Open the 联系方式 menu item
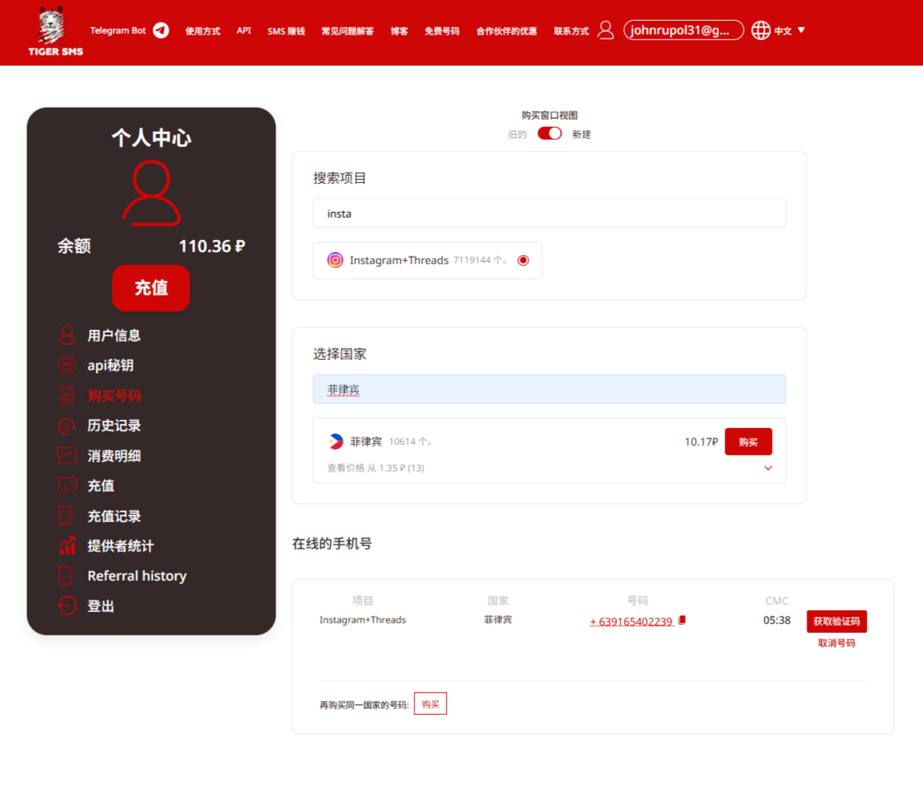 pyautogui.click(x=570, y=31)
